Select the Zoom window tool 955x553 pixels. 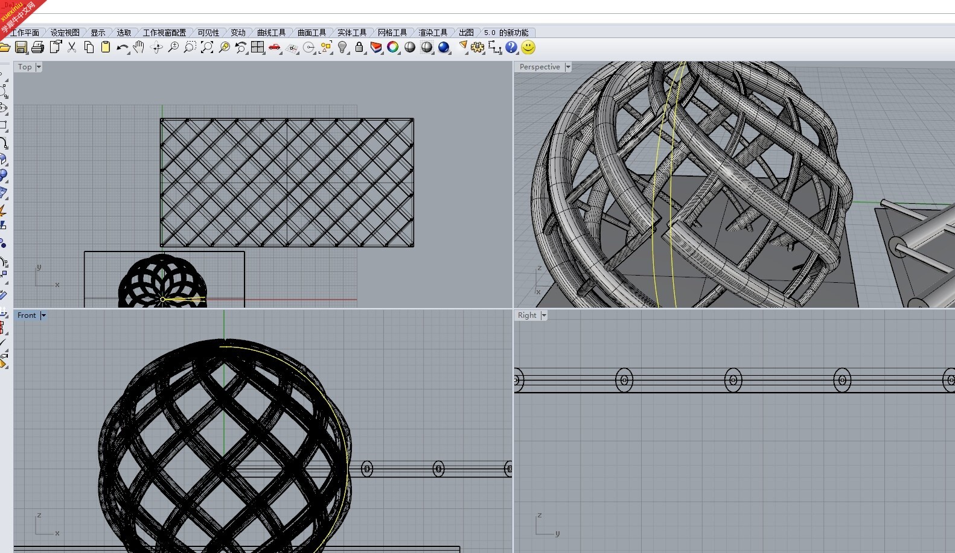[x=190, y=47]
